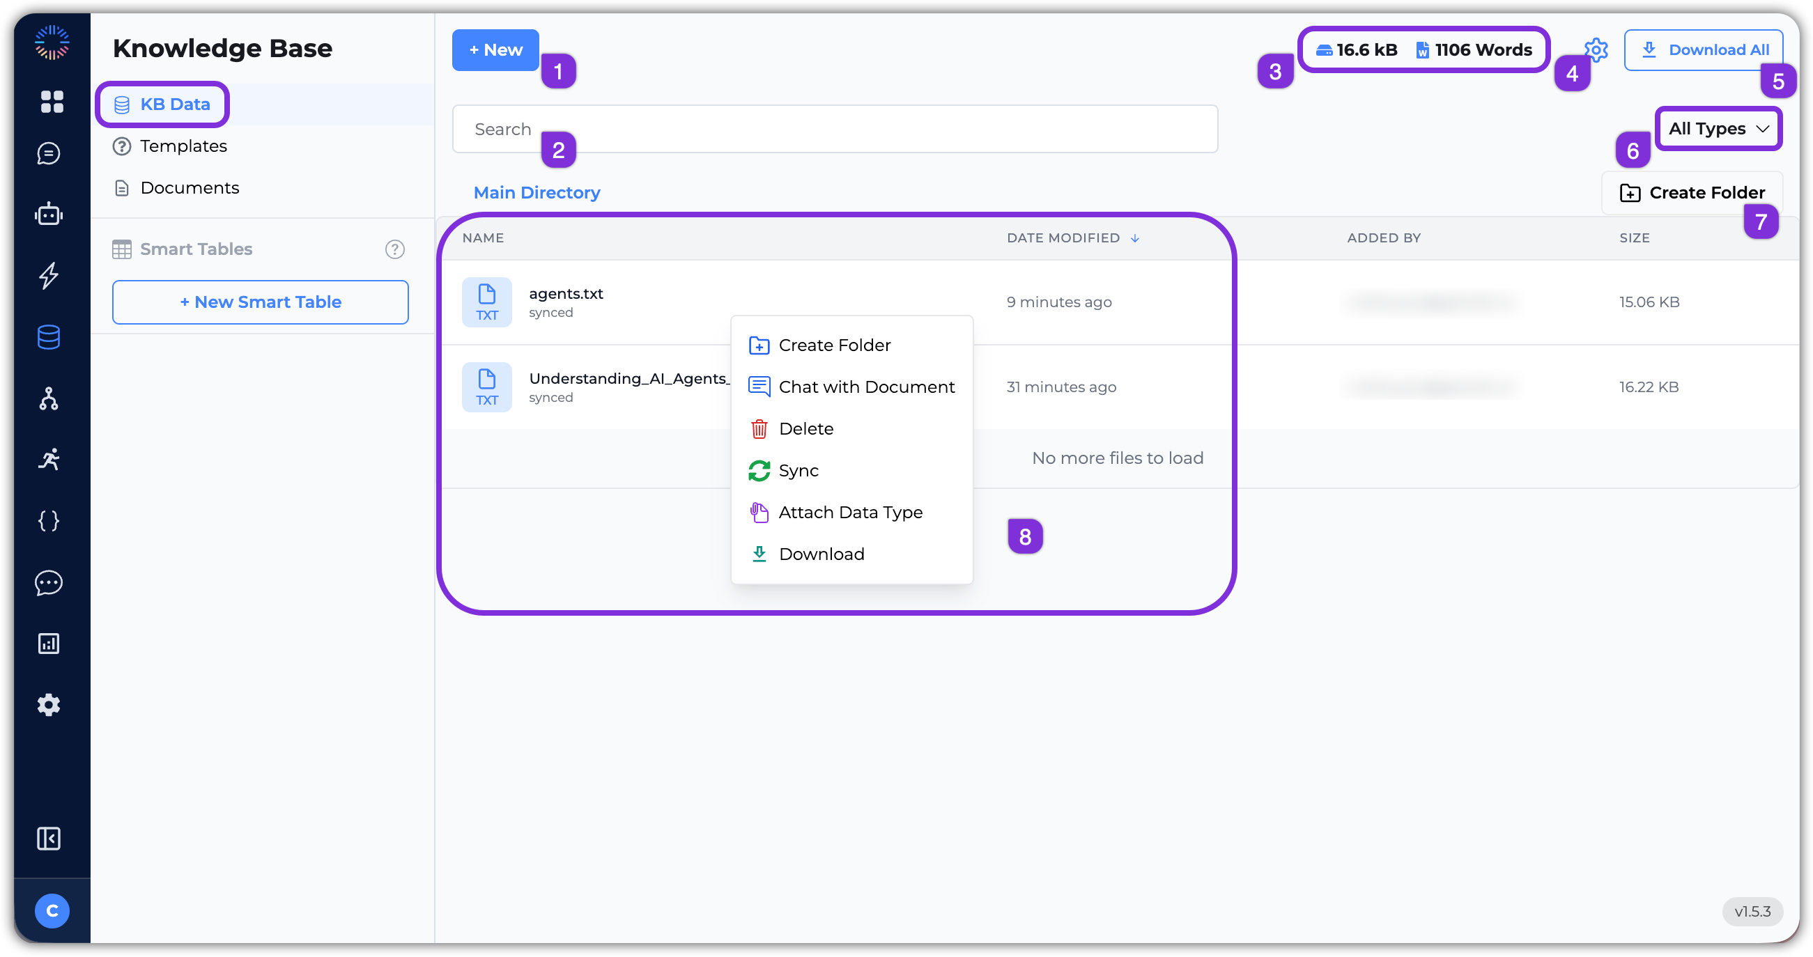Open the curly braces icon in sidebar
1813x957 pixels.
click(x=49, y=521)
